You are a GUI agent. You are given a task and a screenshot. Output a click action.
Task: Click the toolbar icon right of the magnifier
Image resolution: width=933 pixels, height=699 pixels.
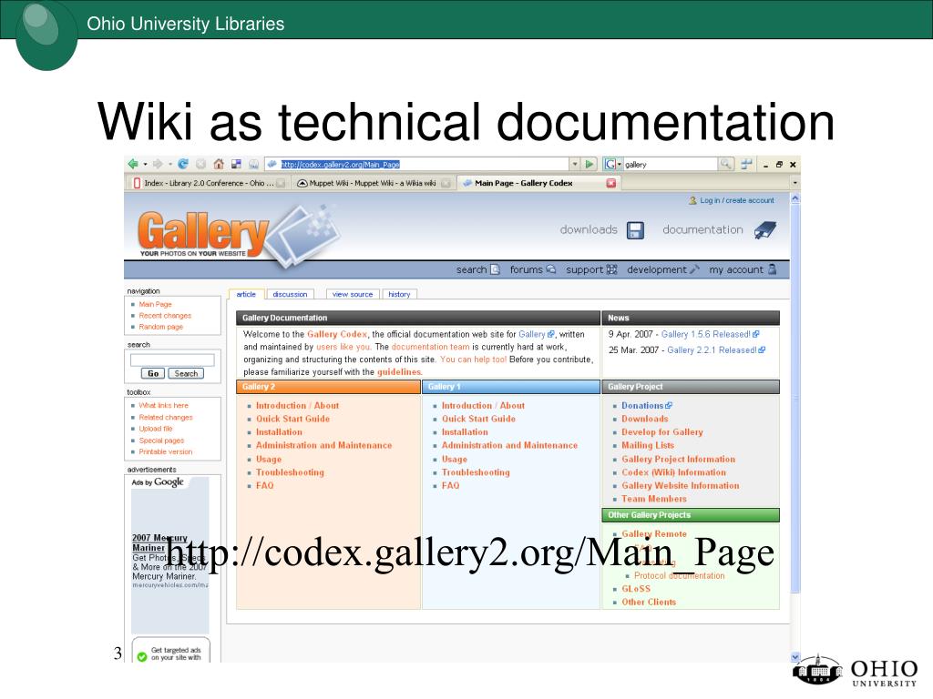pos(746,164)
